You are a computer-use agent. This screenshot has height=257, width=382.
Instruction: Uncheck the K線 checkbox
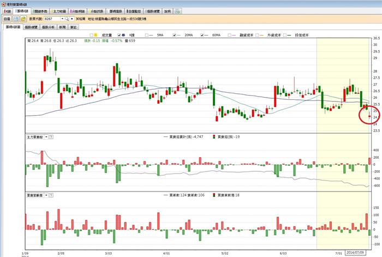coord(119,35)
